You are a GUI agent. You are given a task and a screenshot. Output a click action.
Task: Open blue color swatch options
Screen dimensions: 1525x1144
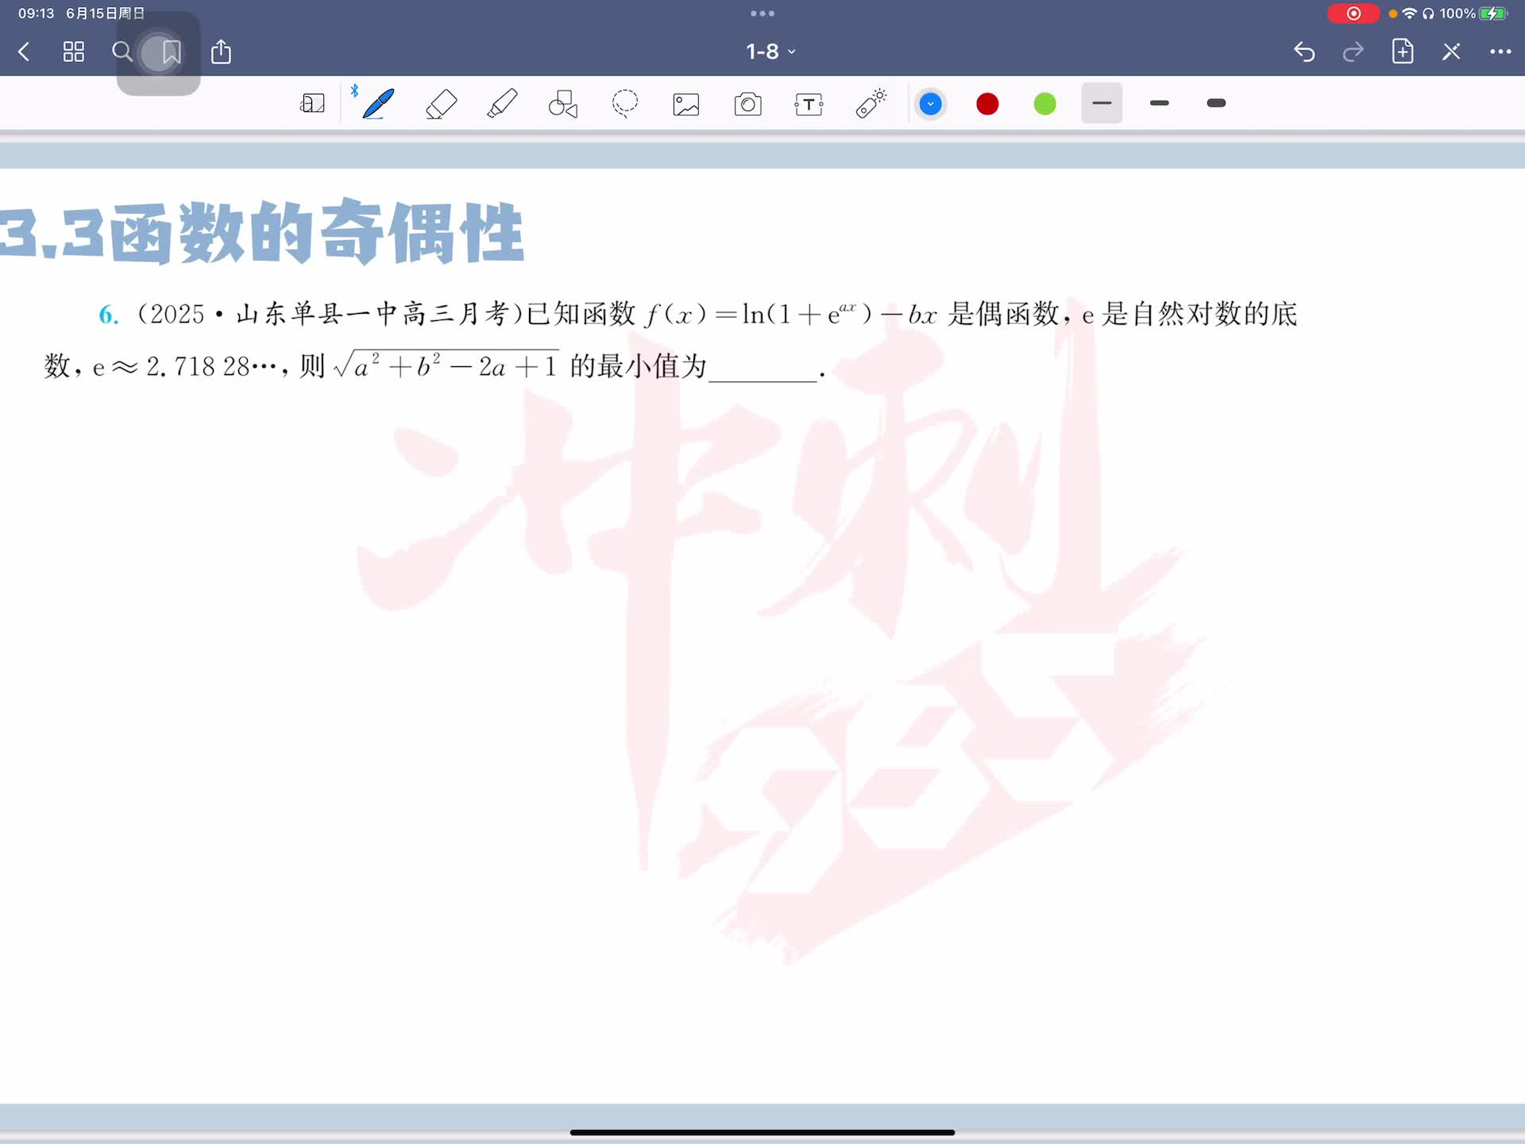pyautogui.click(x=930, y=104)
